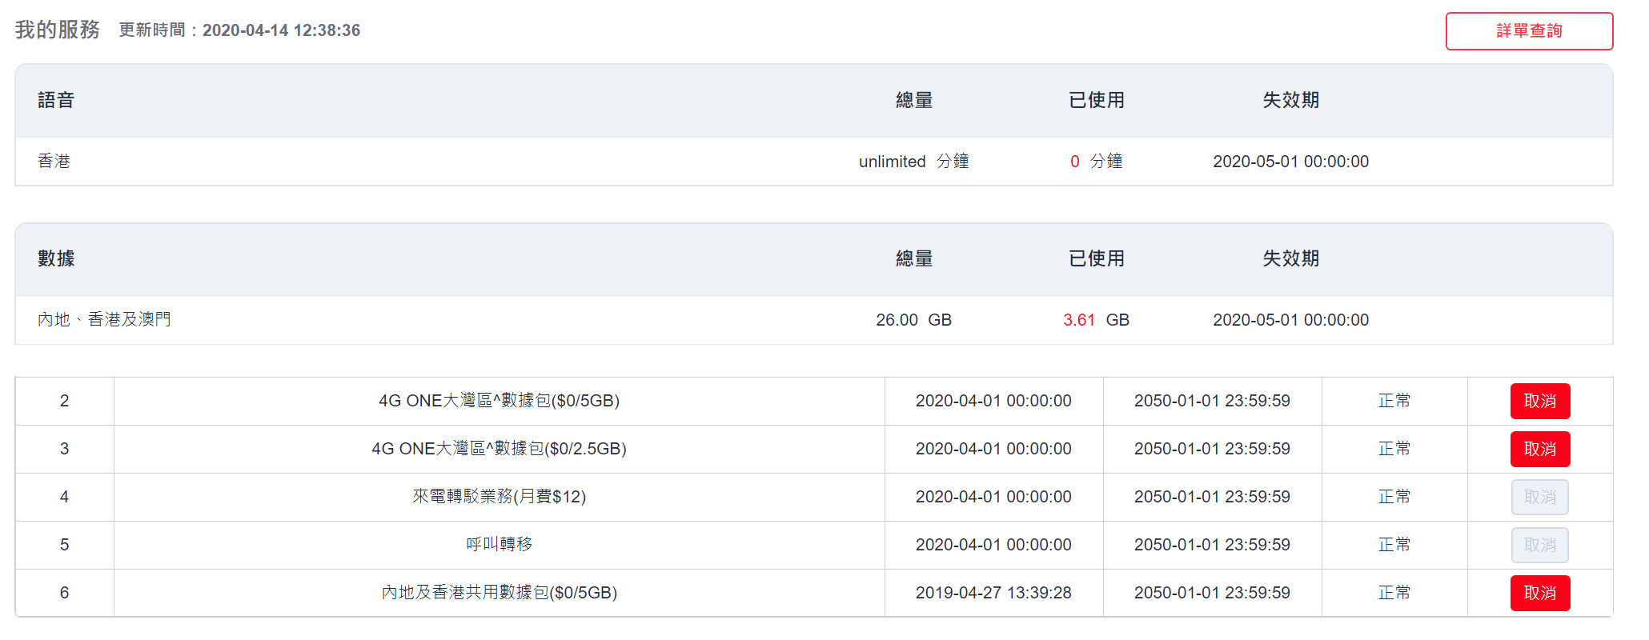Click the 3.61 GB used data value
Screen dimensions: 1649x640
pyautogui.click(x=1095, y=320)
